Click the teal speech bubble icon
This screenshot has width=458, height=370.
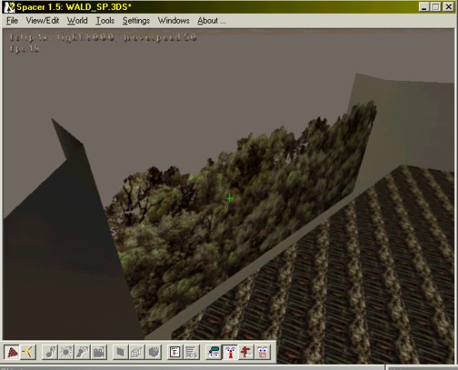point(213,352)
